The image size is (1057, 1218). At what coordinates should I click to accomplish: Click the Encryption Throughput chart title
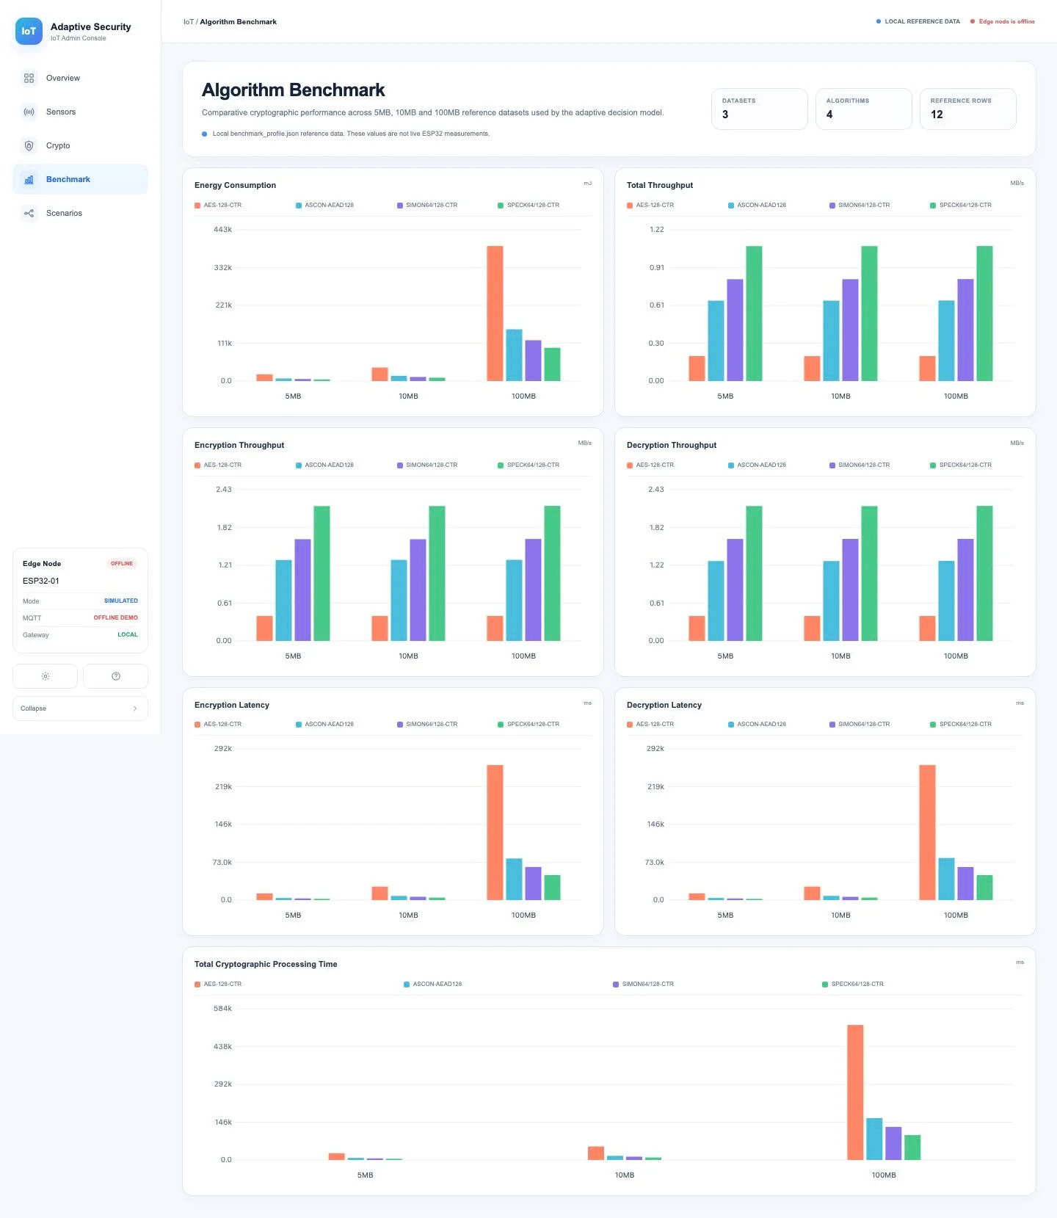(x=239, y=445)
